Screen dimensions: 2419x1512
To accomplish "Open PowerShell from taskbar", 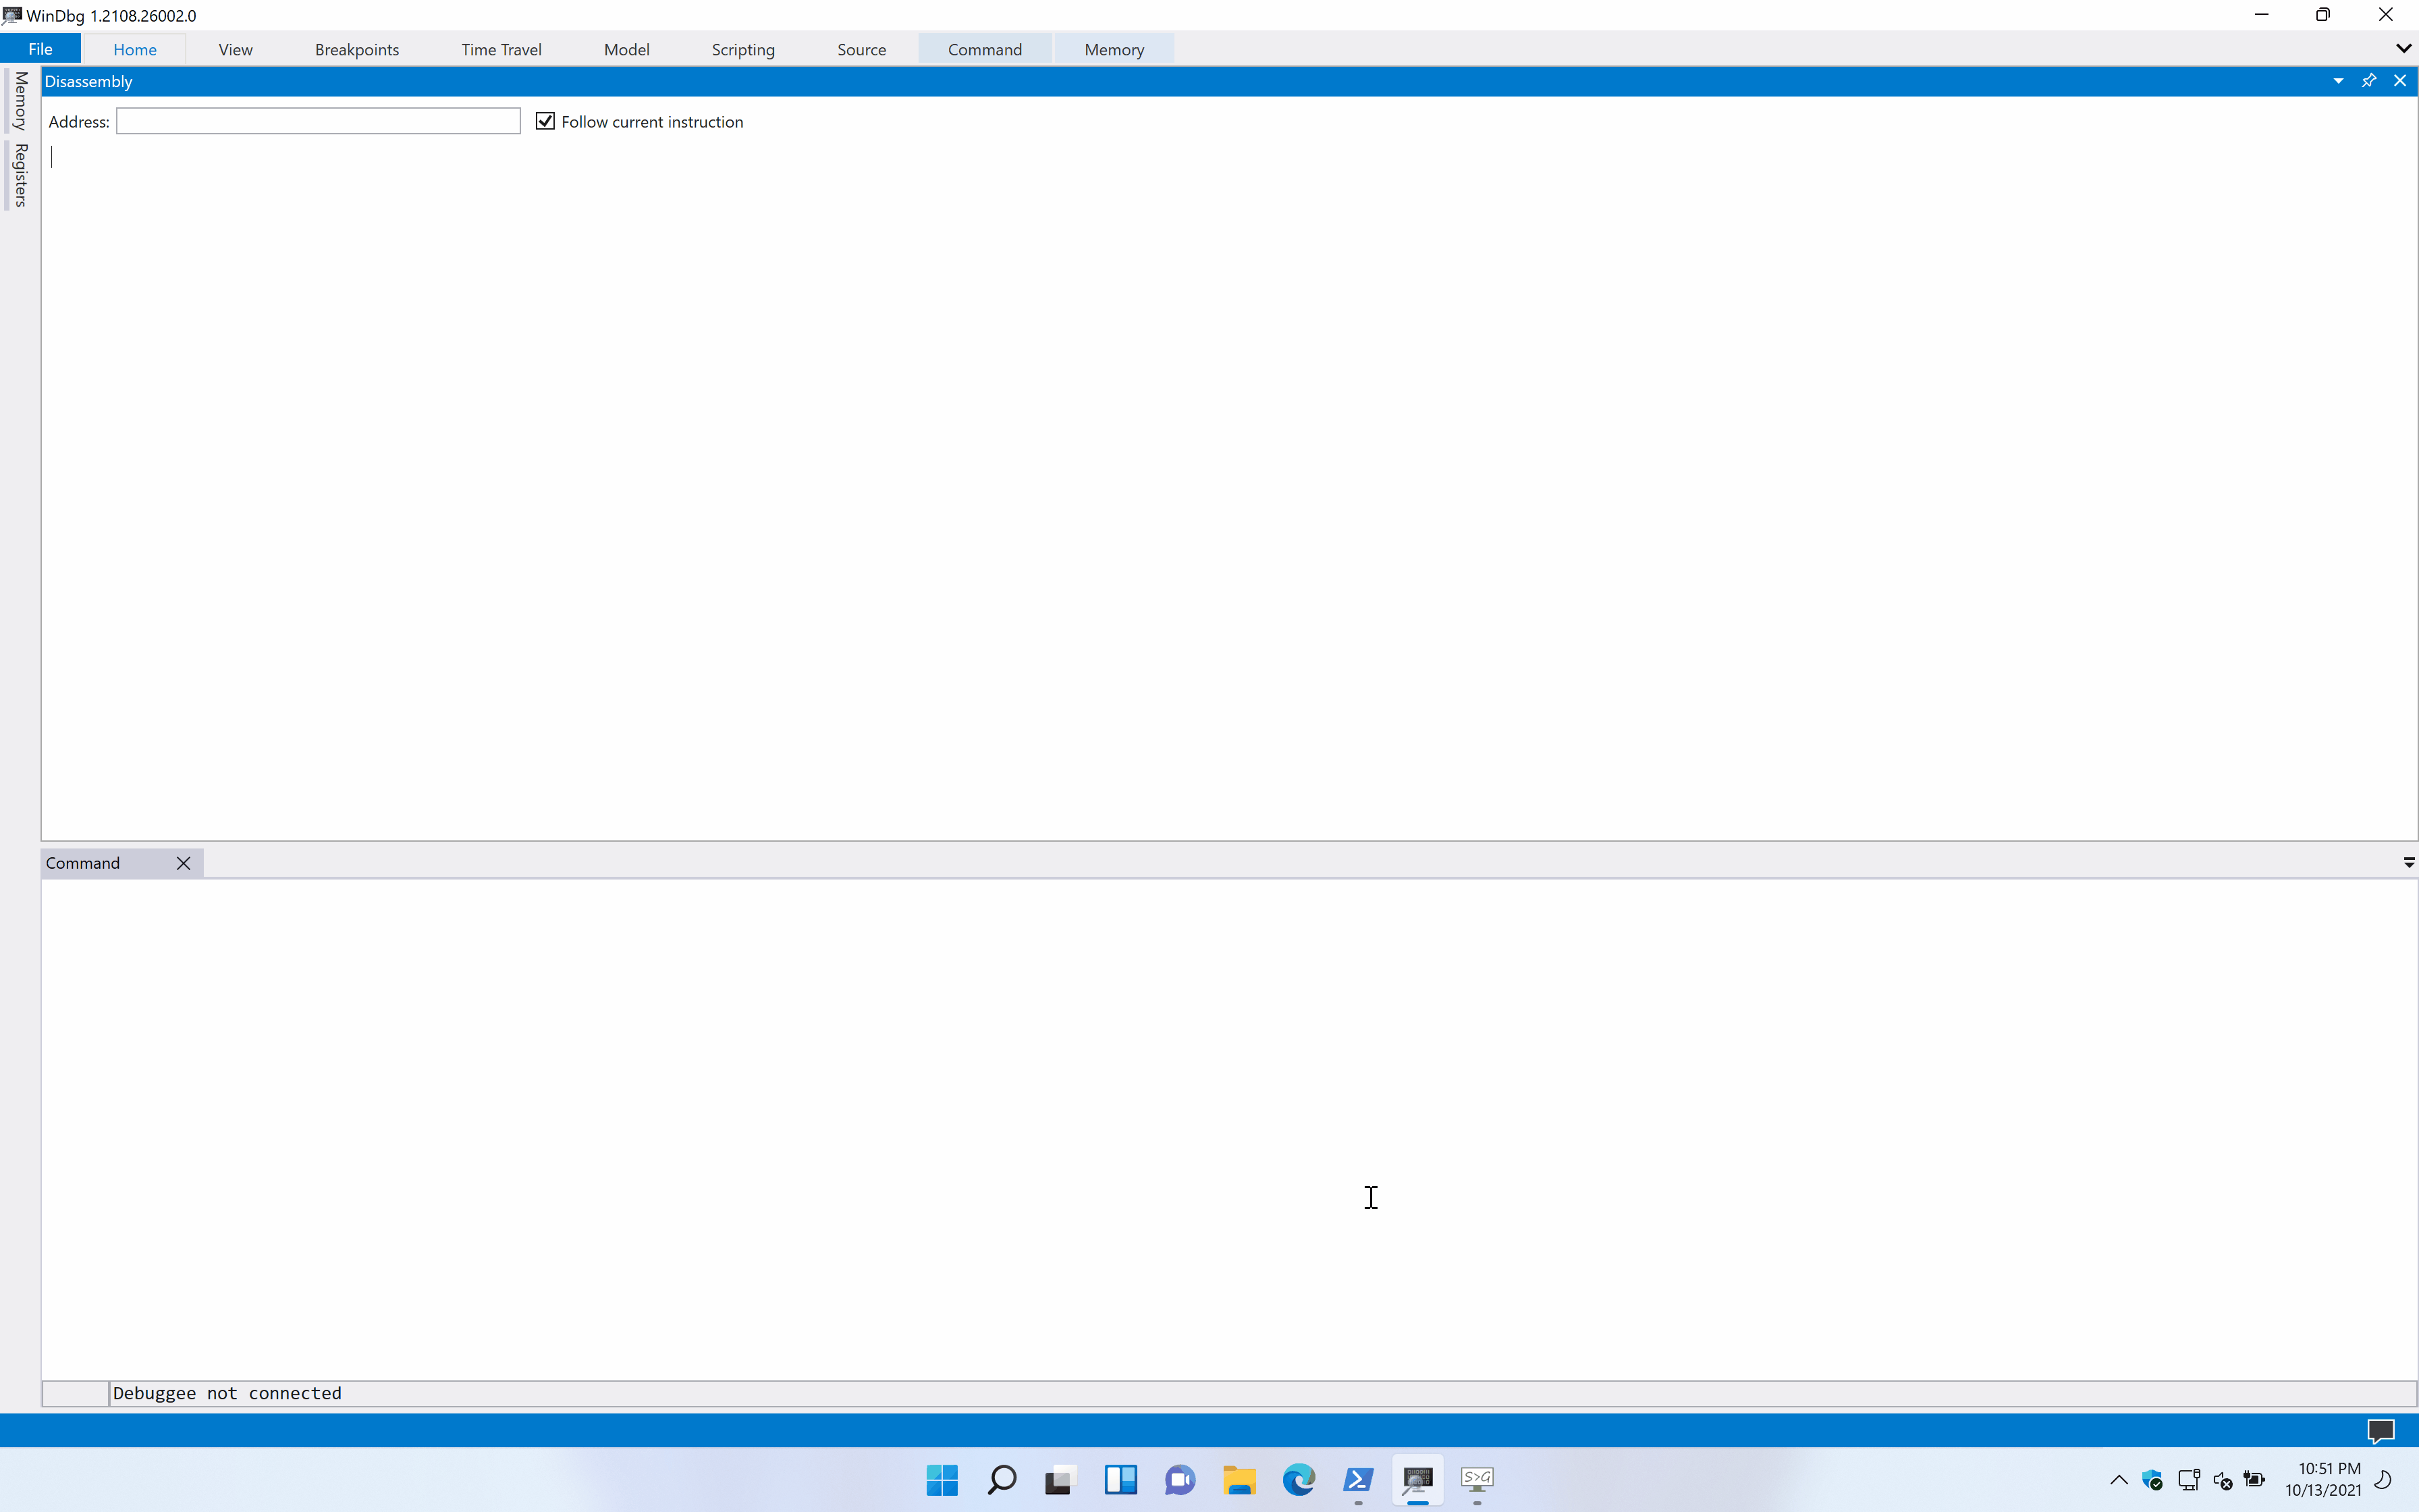I will coord(1357,1479).
